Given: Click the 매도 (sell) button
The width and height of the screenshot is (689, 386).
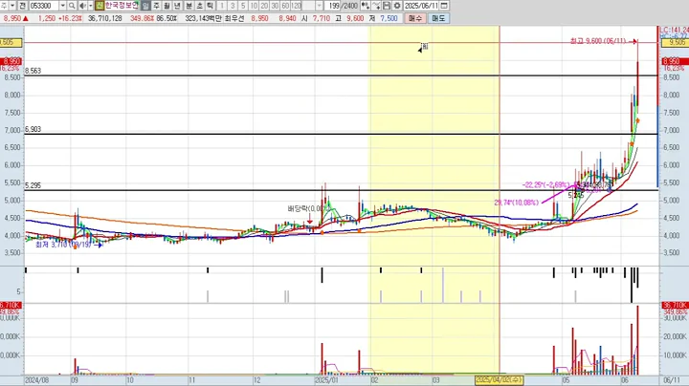Looking at the screenshot, I should [438, 18].
